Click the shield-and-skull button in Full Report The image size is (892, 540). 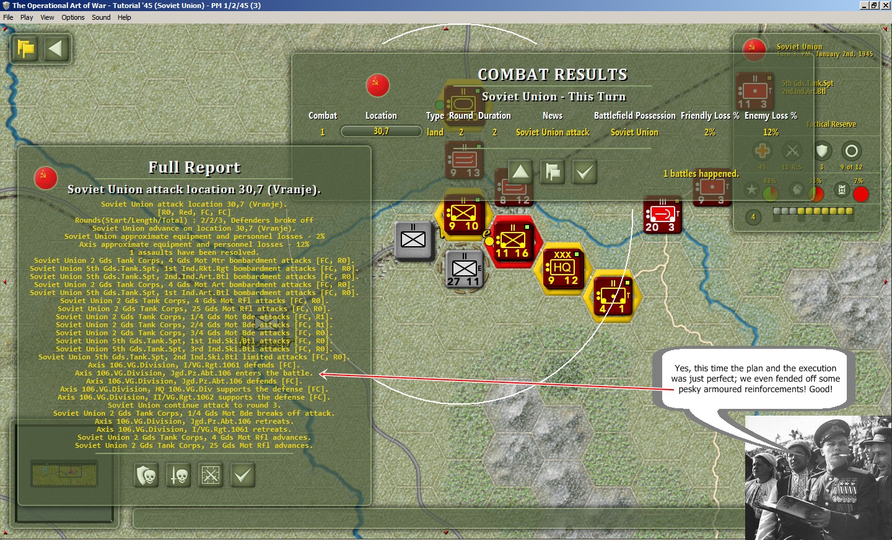click(x=146, y=475)
